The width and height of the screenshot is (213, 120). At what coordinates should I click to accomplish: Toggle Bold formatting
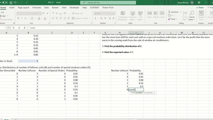click(18, 18)
